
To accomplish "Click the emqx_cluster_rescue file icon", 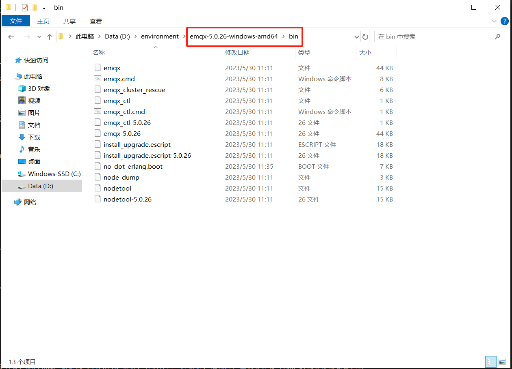I will 97,90.
